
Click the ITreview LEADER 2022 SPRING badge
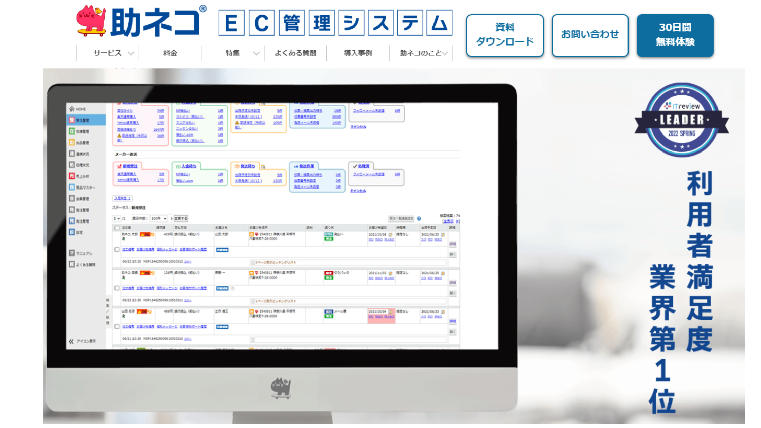coord(682,120)
